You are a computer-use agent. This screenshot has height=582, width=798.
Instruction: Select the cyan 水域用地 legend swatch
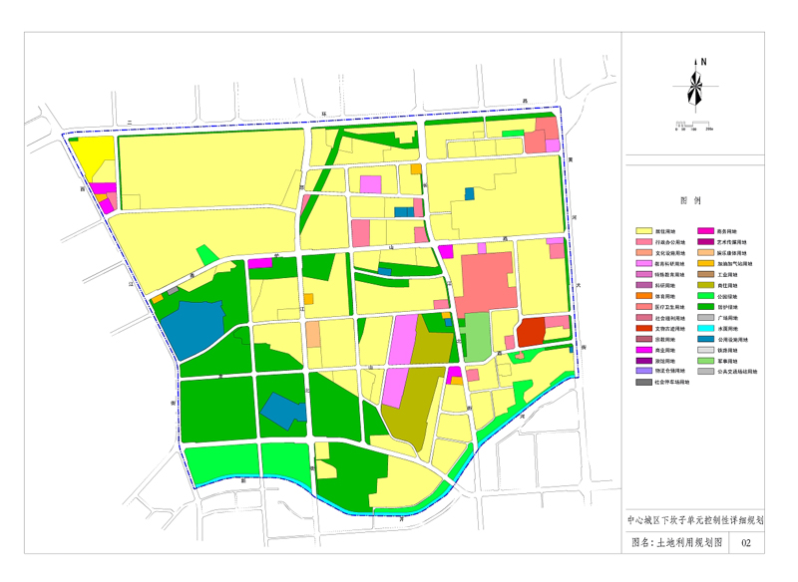click(707, 329)
